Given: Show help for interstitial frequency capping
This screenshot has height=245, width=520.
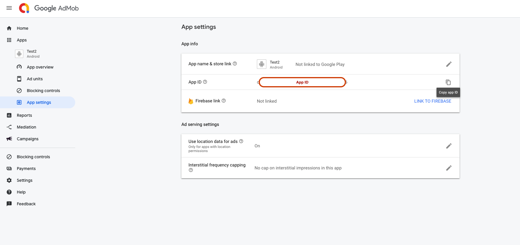Looking at the screenshot, I should pyautogui.click(x=191, y=170).
